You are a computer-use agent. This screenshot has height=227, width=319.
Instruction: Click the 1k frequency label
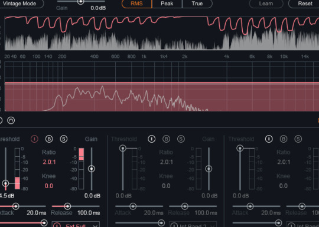(144, 57)
